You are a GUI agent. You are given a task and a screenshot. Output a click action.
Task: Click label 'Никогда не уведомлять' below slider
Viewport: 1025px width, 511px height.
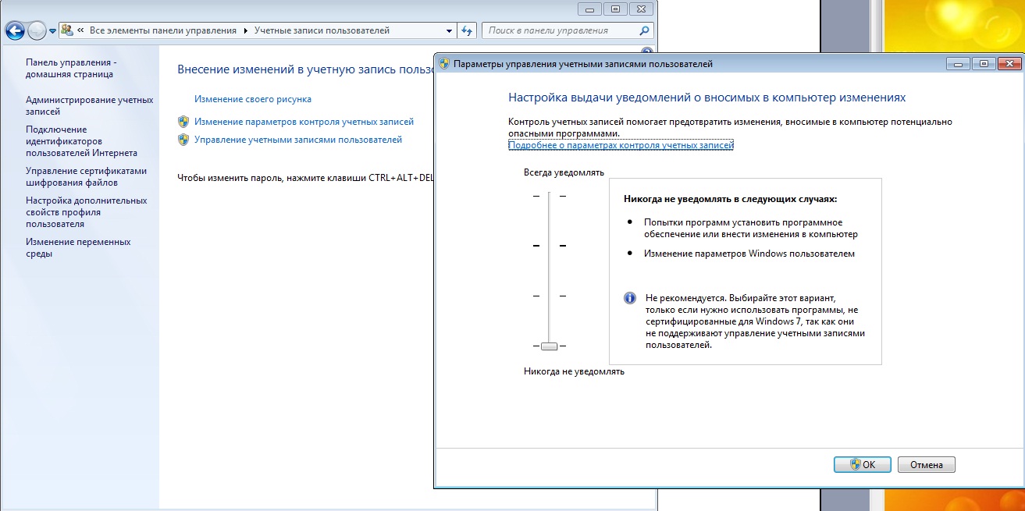coord(574,371)
